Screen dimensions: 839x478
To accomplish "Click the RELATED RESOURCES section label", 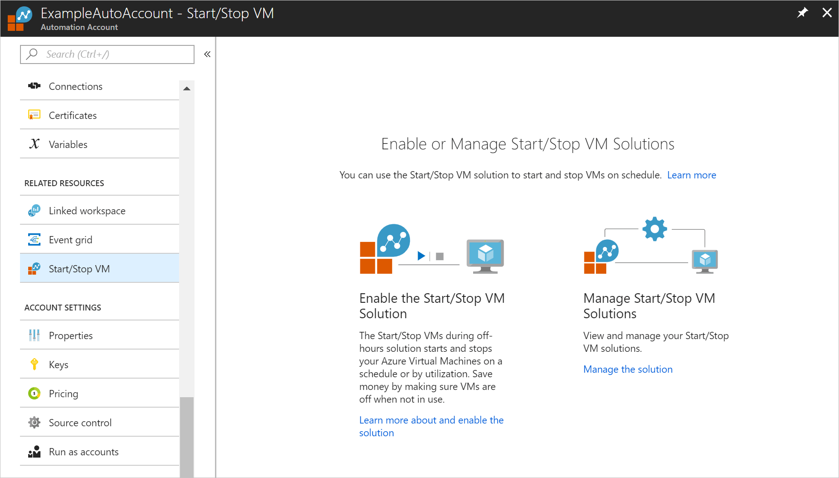I will (64, 183).
